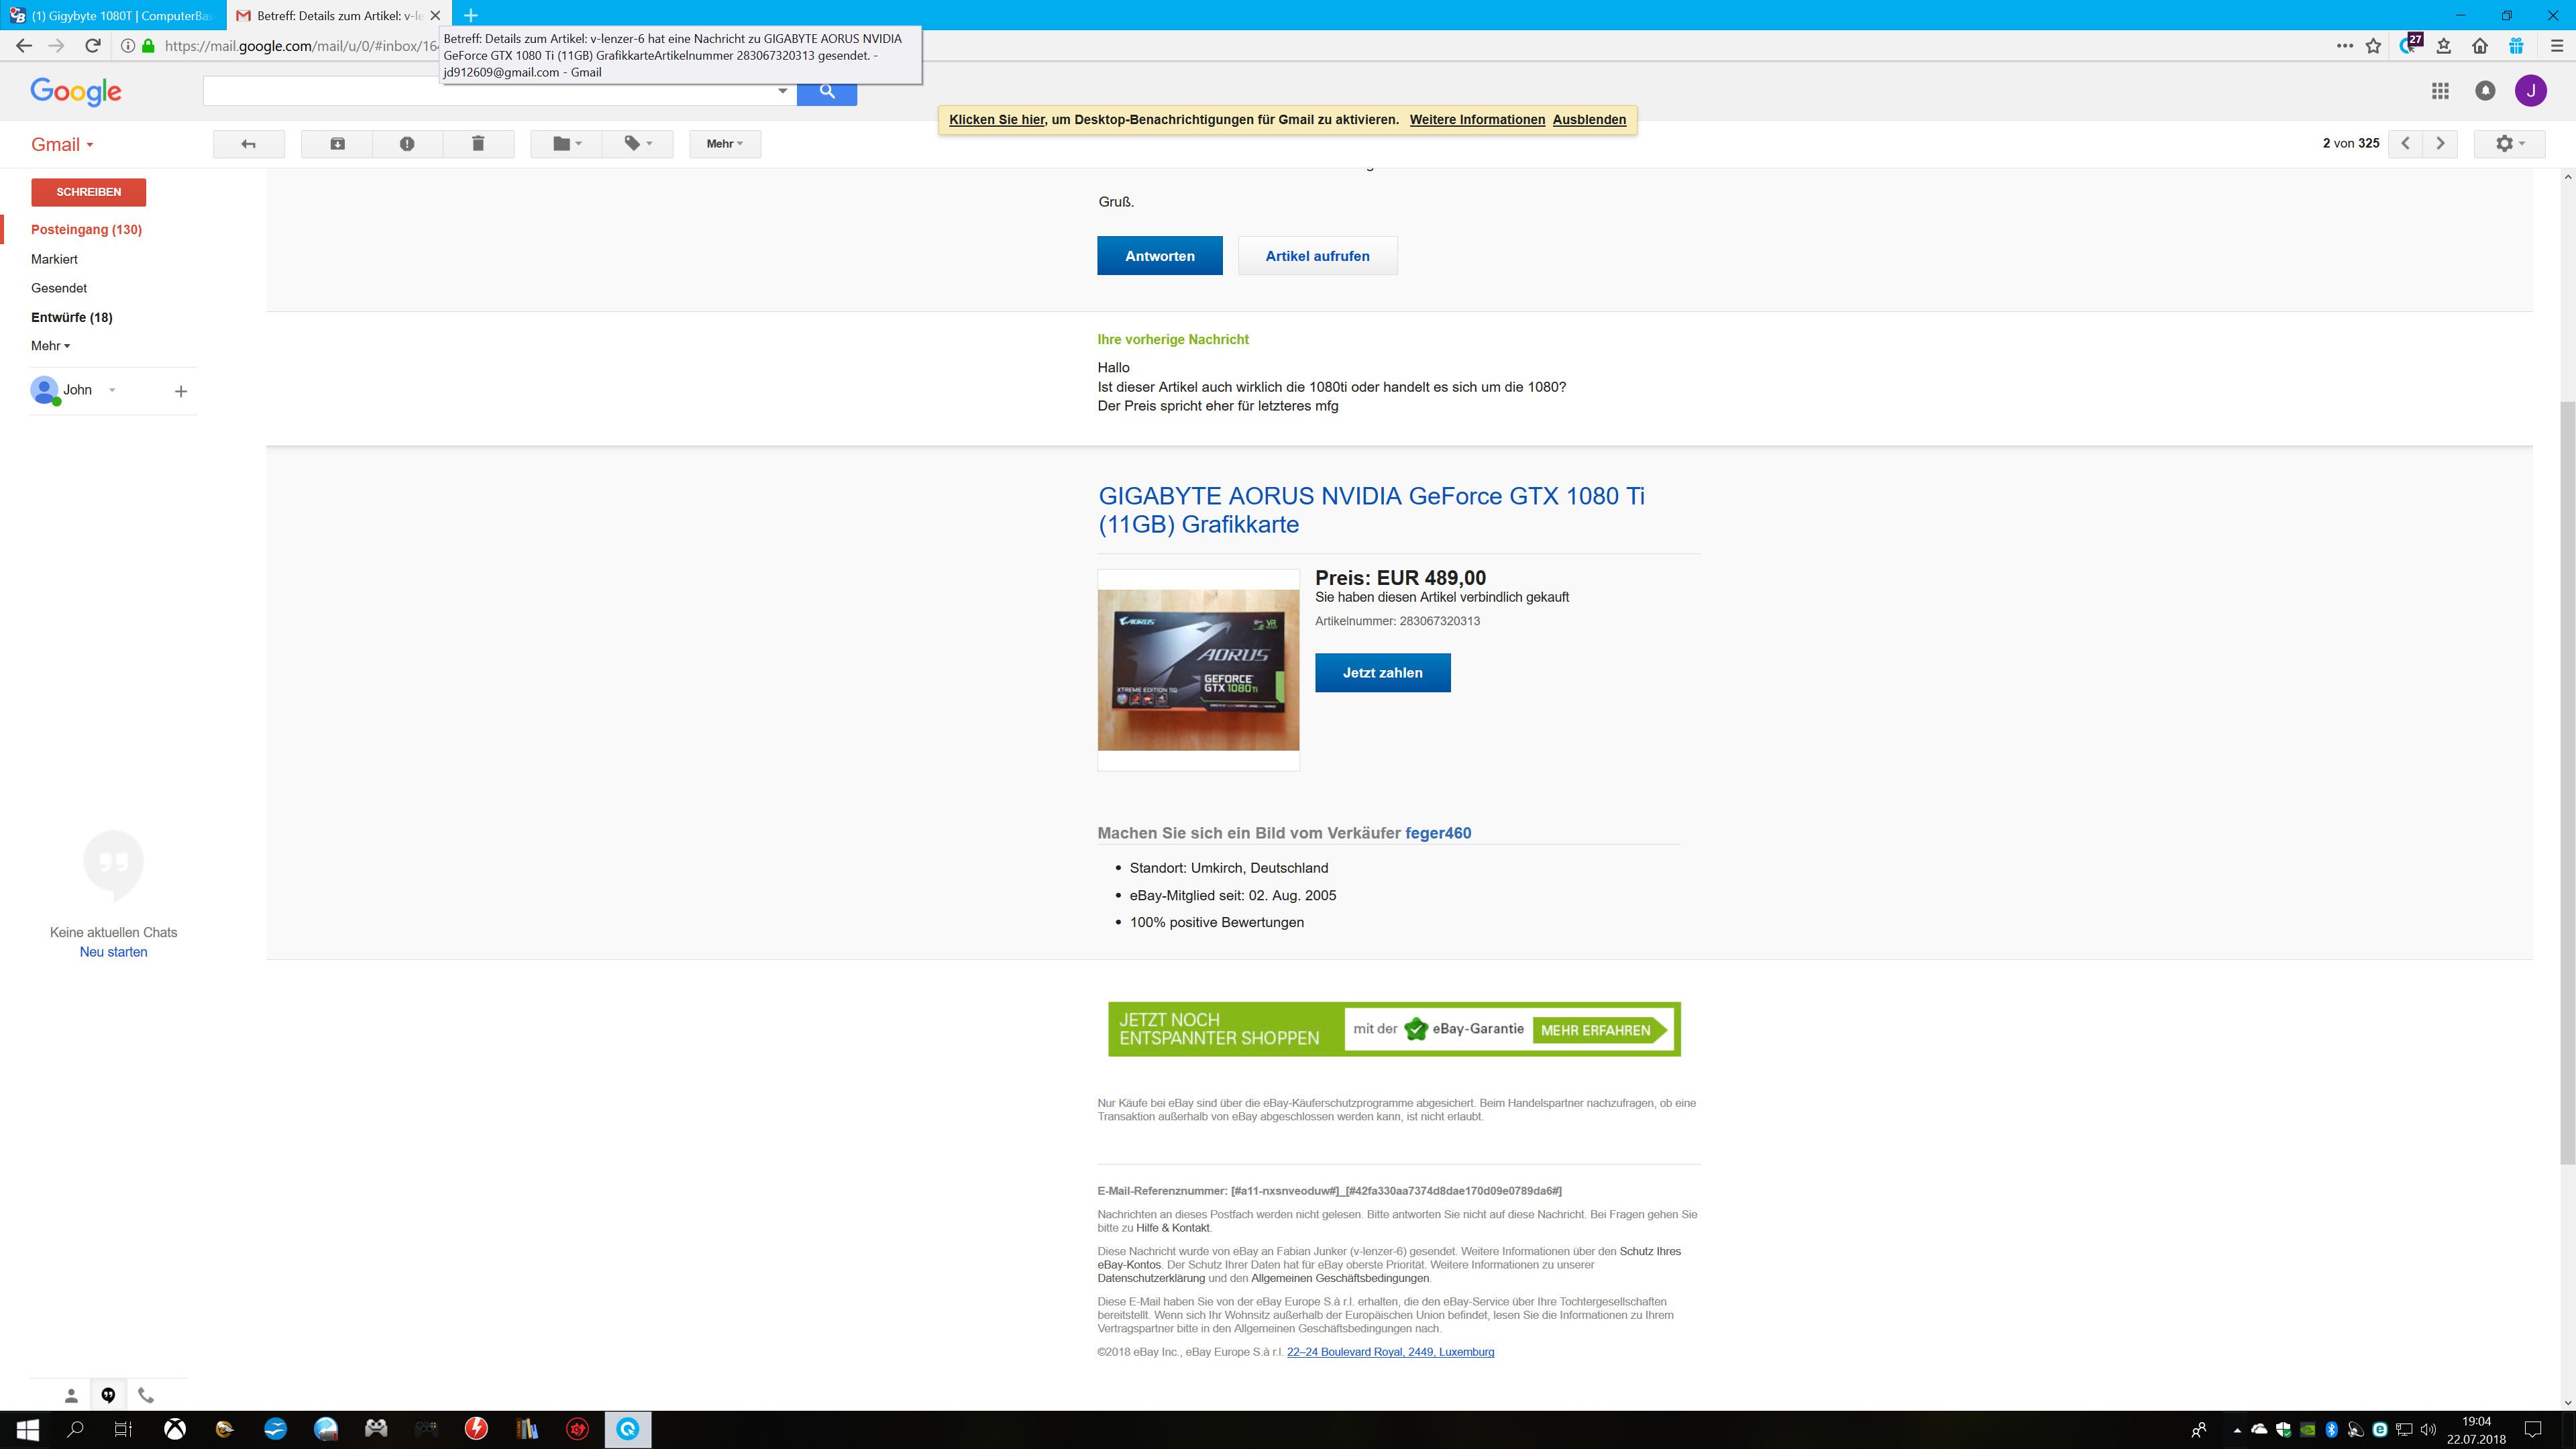Open Task View in taskbar

[123, 1430]
